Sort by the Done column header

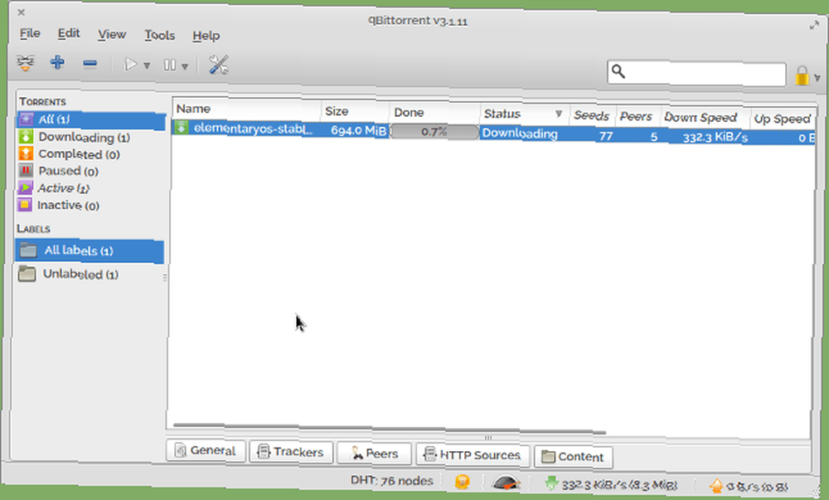point(434,113)
